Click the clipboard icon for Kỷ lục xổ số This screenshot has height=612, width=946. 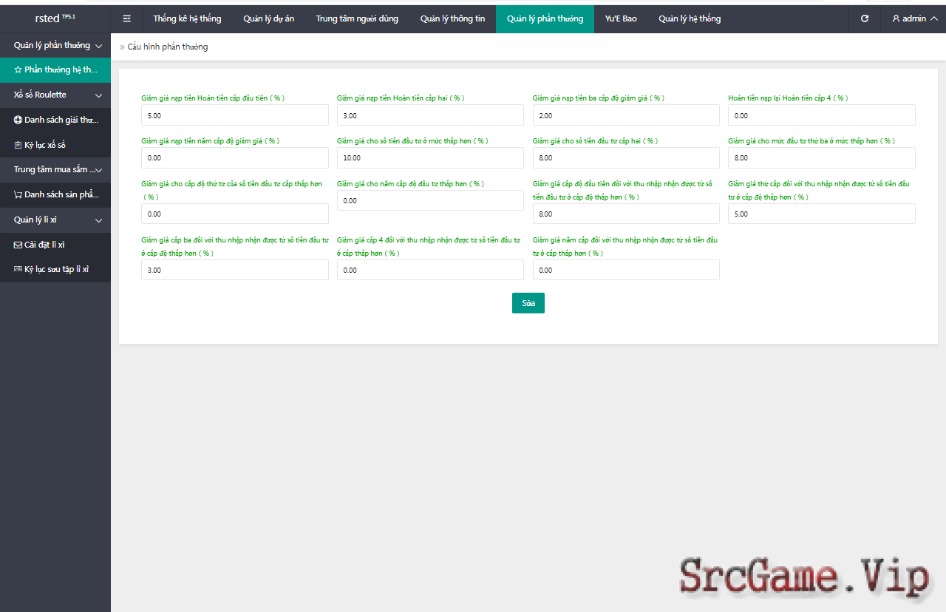pyautogui.click(x=18, y=145)
